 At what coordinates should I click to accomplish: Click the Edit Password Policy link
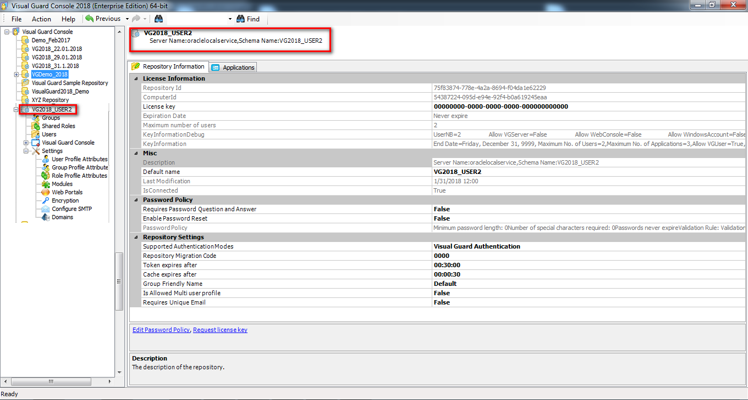(x=160, y=329)
